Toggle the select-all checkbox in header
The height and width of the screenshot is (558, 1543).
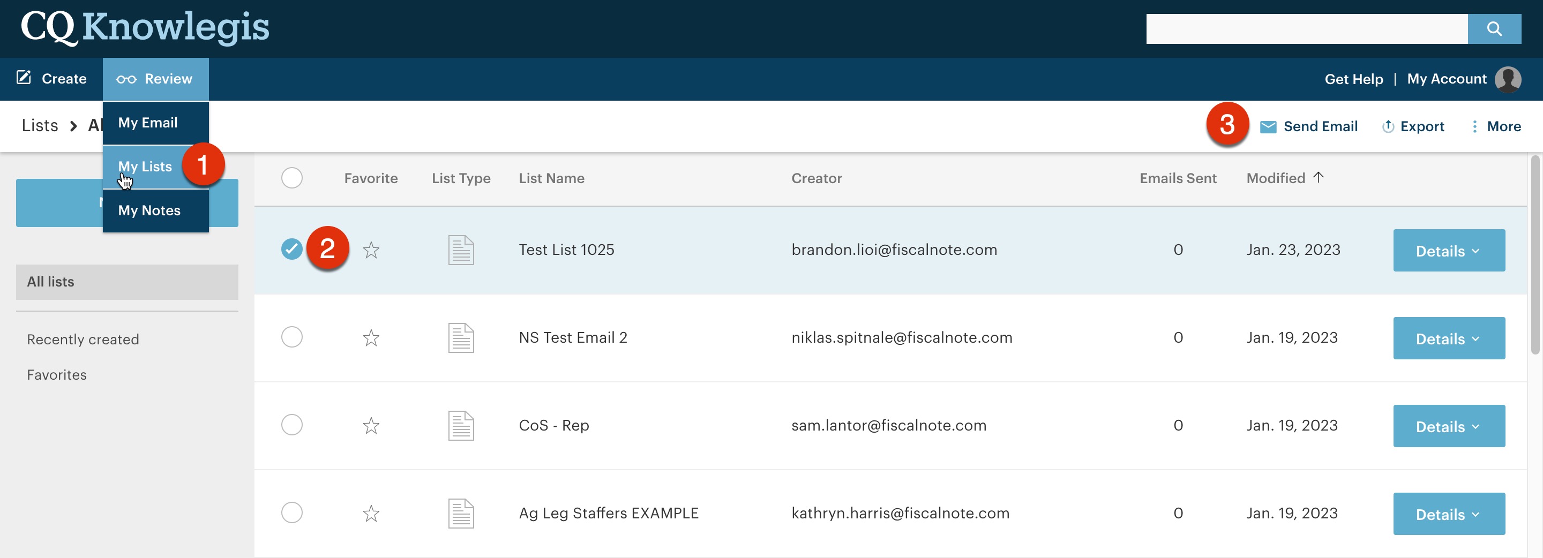point(291,178)
